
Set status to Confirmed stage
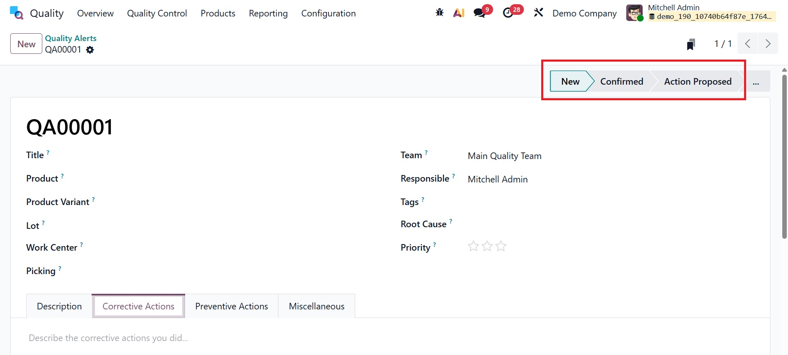(x=621, y=82)
